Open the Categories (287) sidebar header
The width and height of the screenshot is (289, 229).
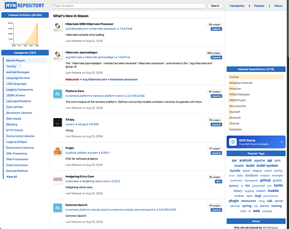25,53
